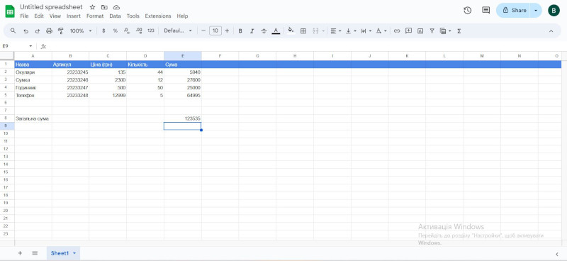Open the Insert menu

[74, 16]
